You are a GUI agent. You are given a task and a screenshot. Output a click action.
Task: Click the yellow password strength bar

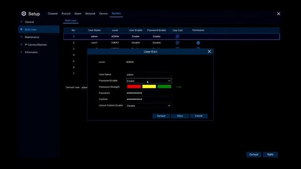(x=149, y=86)
